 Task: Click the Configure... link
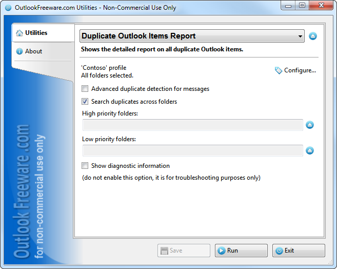(300, 70)
